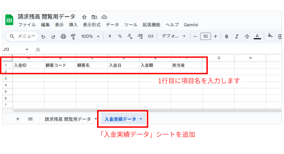The image size is (284, 154).
Task: Open the ツール menu
Action: pyautogui.click(x=130, y=25)
